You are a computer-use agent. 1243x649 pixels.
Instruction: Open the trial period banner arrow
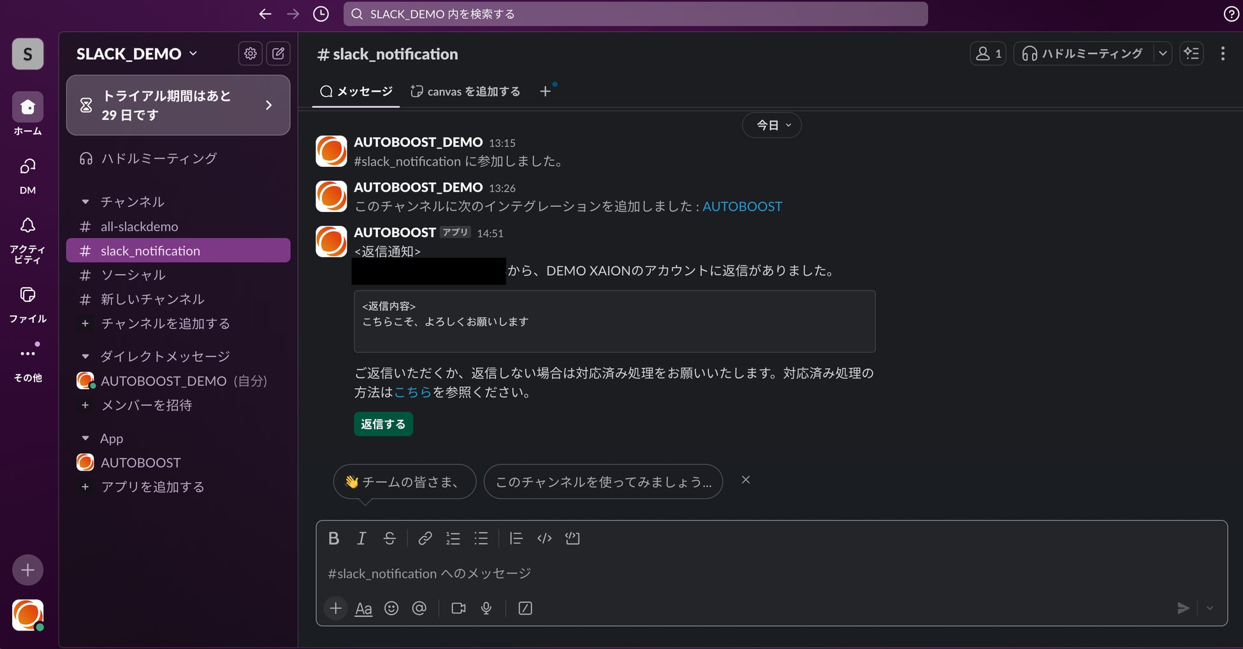pos(269,105)
